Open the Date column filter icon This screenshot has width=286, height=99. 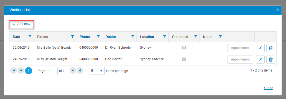click(x=30, y=37)
